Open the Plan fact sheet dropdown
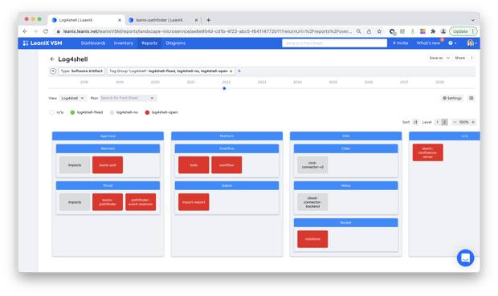This screenshot has height=296, width=498. [x=128, y=98]
